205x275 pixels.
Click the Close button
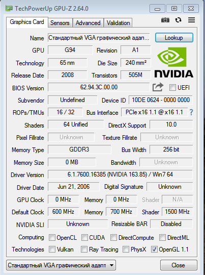point(178,265)
